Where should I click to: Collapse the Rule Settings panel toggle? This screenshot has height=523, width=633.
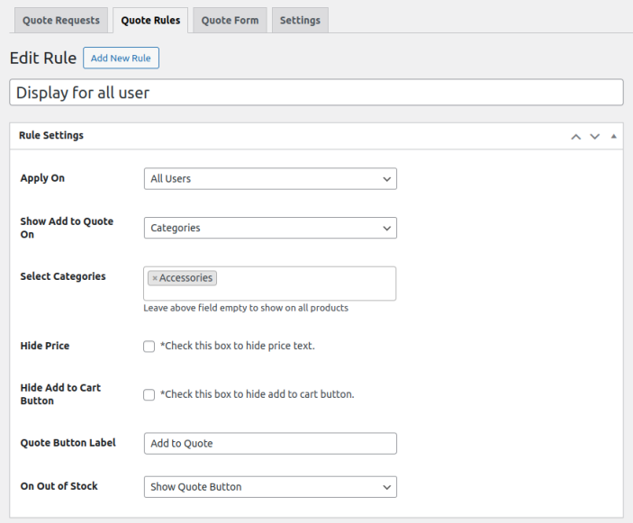pyautogui.click(x=613, y=137)
